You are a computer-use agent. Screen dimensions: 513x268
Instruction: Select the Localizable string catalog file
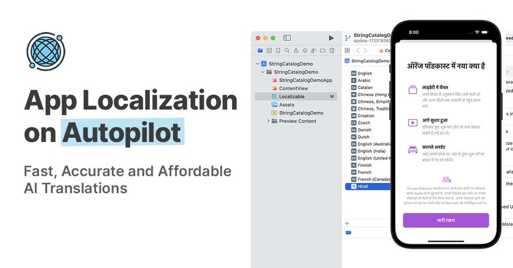(296, 97)
